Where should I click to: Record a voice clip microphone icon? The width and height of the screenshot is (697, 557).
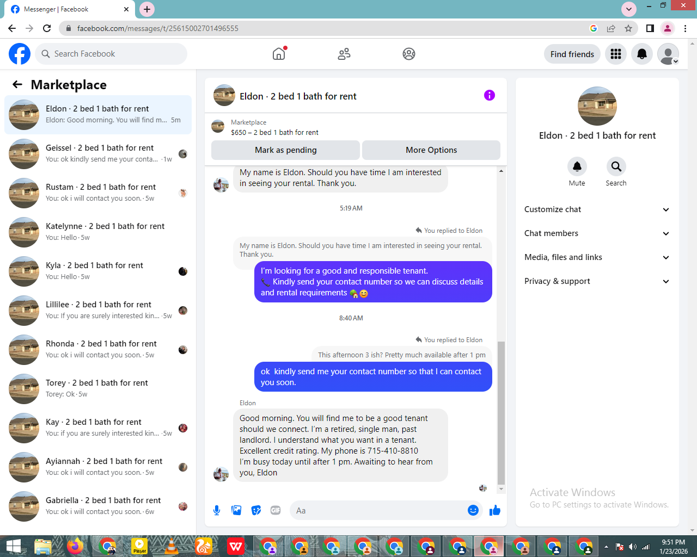pyautogui.click(x=217, y=510)
